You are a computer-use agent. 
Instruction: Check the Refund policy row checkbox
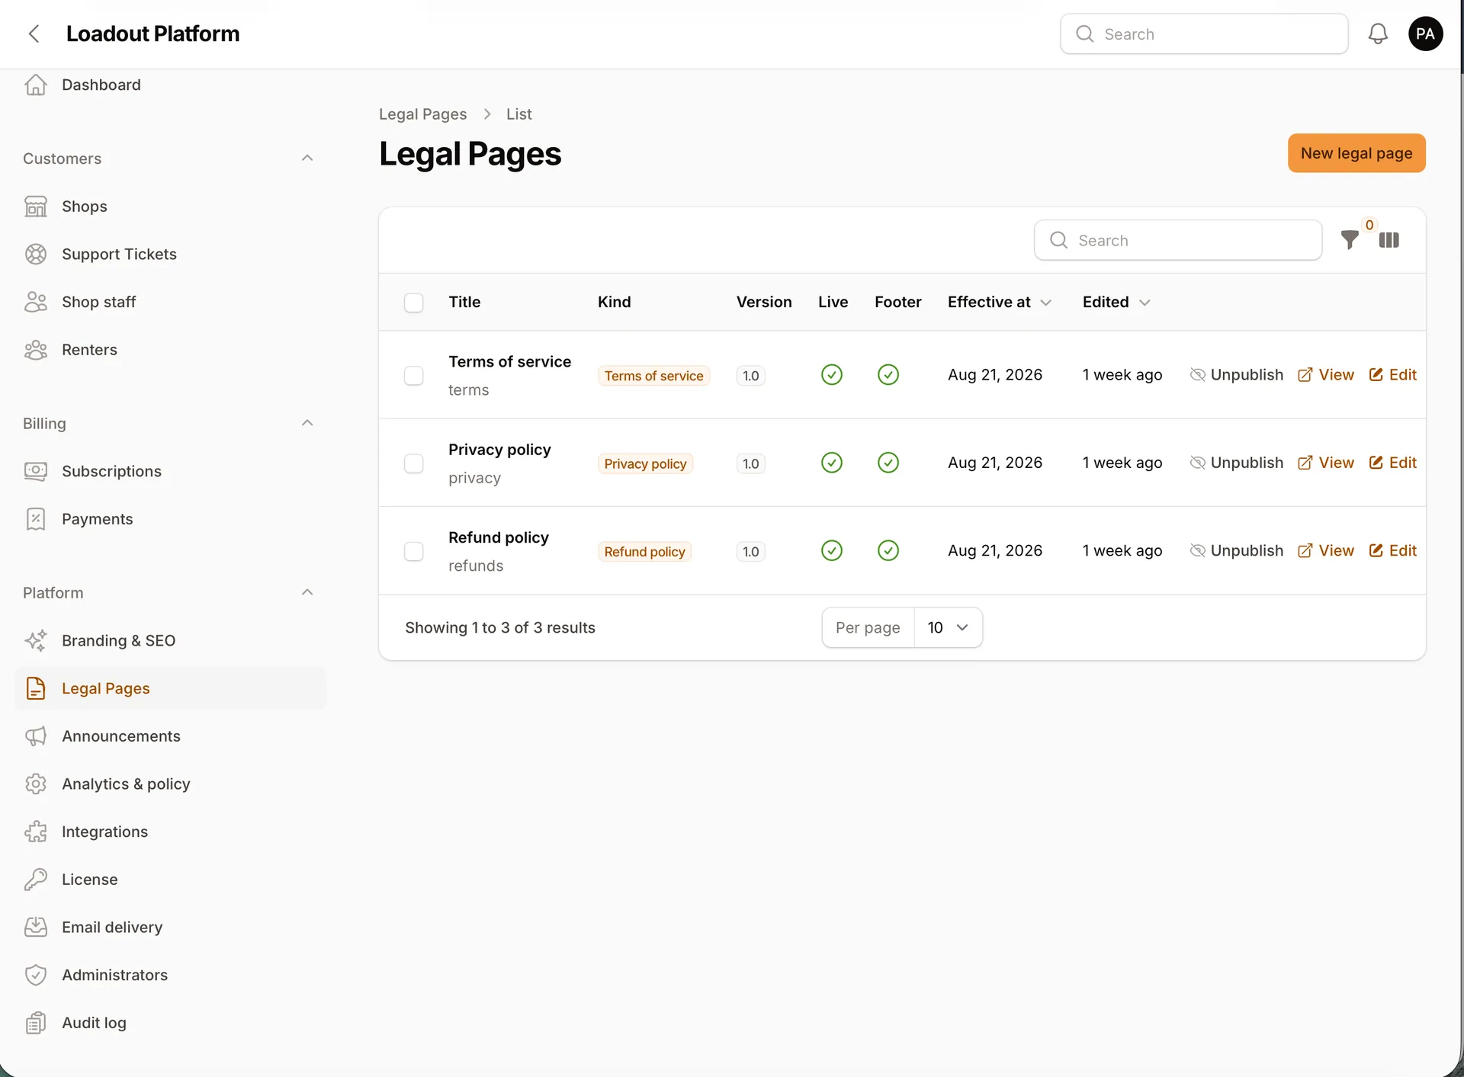click(413, 551)
